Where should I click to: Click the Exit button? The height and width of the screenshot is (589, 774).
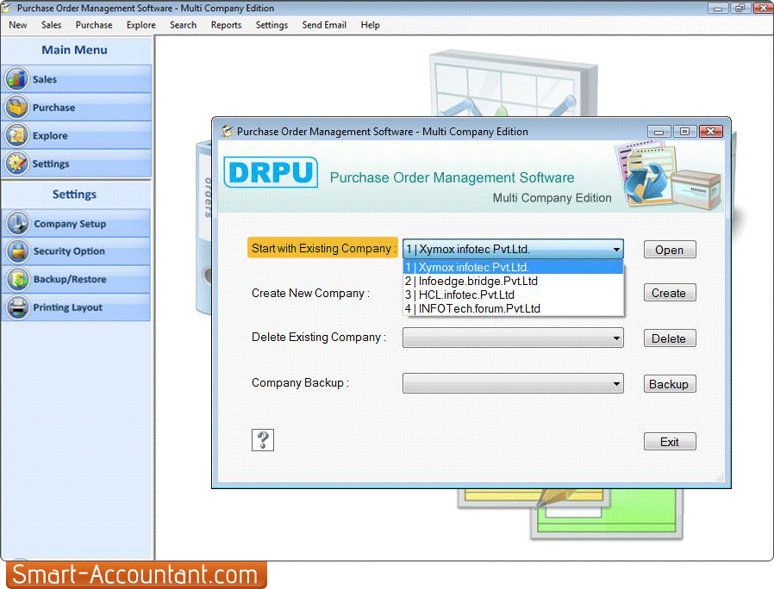click(670, 441)
